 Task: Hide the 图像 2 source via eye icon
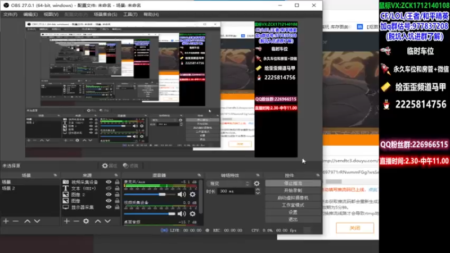pos(109,195)
